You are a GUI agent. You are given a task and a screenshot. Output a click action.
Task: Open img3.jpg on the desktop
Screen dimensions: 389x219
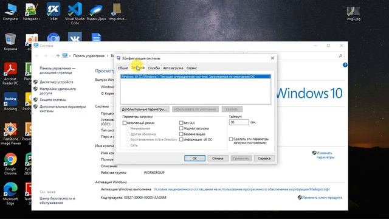point(354,13)
